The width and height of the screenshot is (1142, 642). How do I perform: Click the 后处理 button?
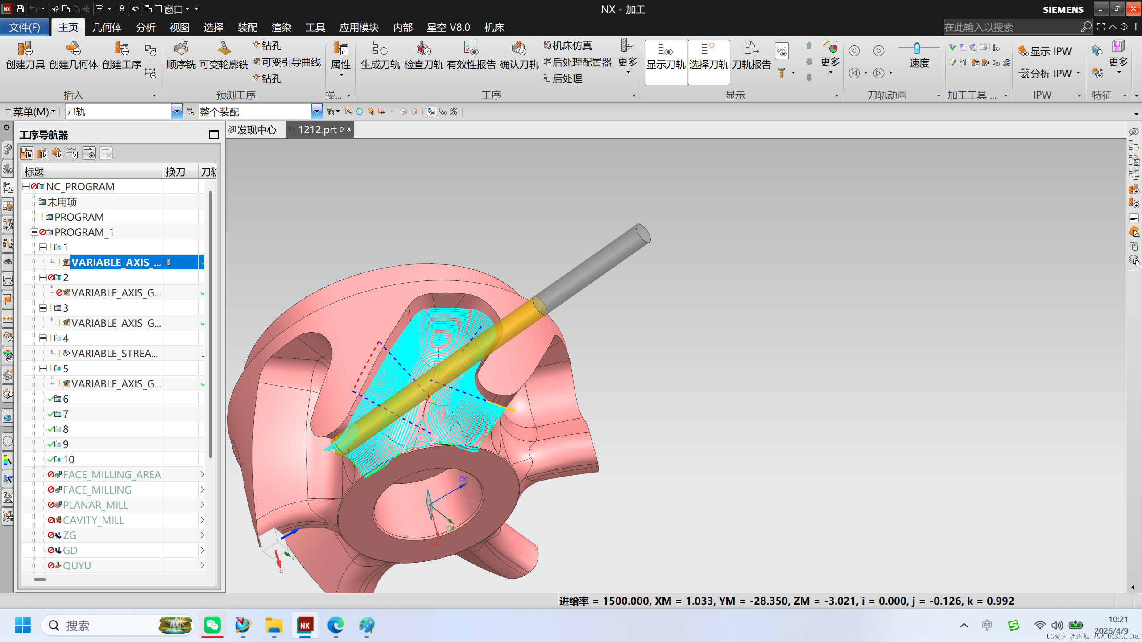pos(563,78)
